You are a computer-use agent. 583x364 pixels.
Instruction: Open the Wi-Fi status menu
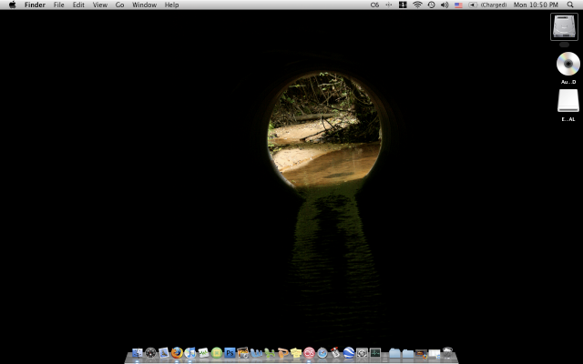point(417,5)
